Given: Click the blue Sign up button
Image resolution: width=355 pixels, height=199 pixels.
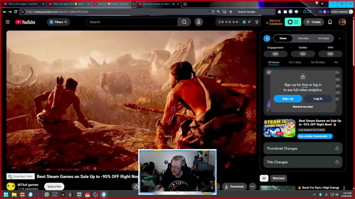Looking at the screenshot, I should 288,99.
